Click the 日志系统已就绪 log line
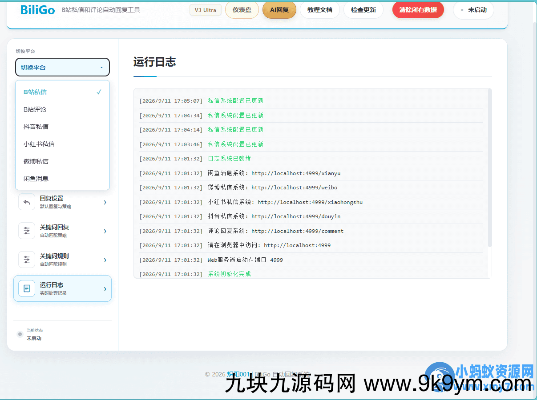 click(x=311, y=159)
